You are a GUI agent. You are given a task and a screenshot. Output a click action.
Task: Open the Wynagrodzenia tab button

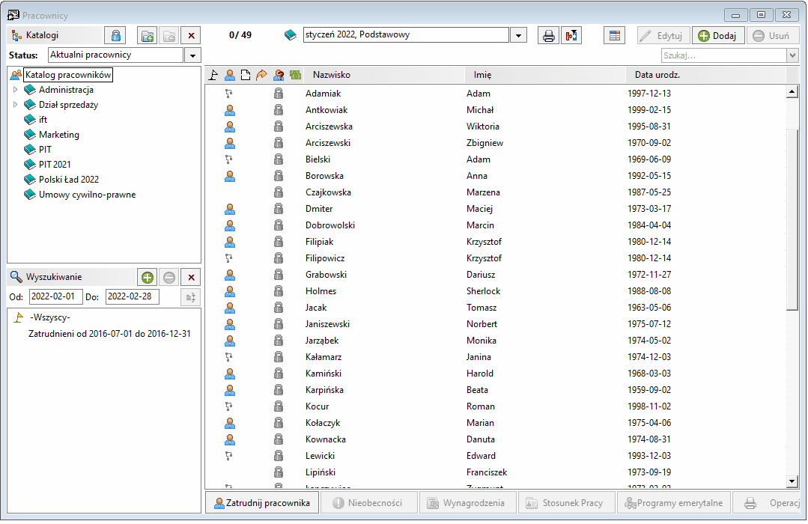(x=468, y=503)
